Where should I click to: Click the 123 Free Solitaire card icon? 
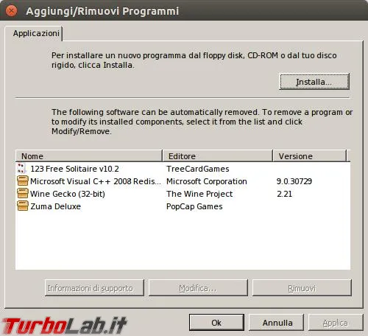pos(21,169)
